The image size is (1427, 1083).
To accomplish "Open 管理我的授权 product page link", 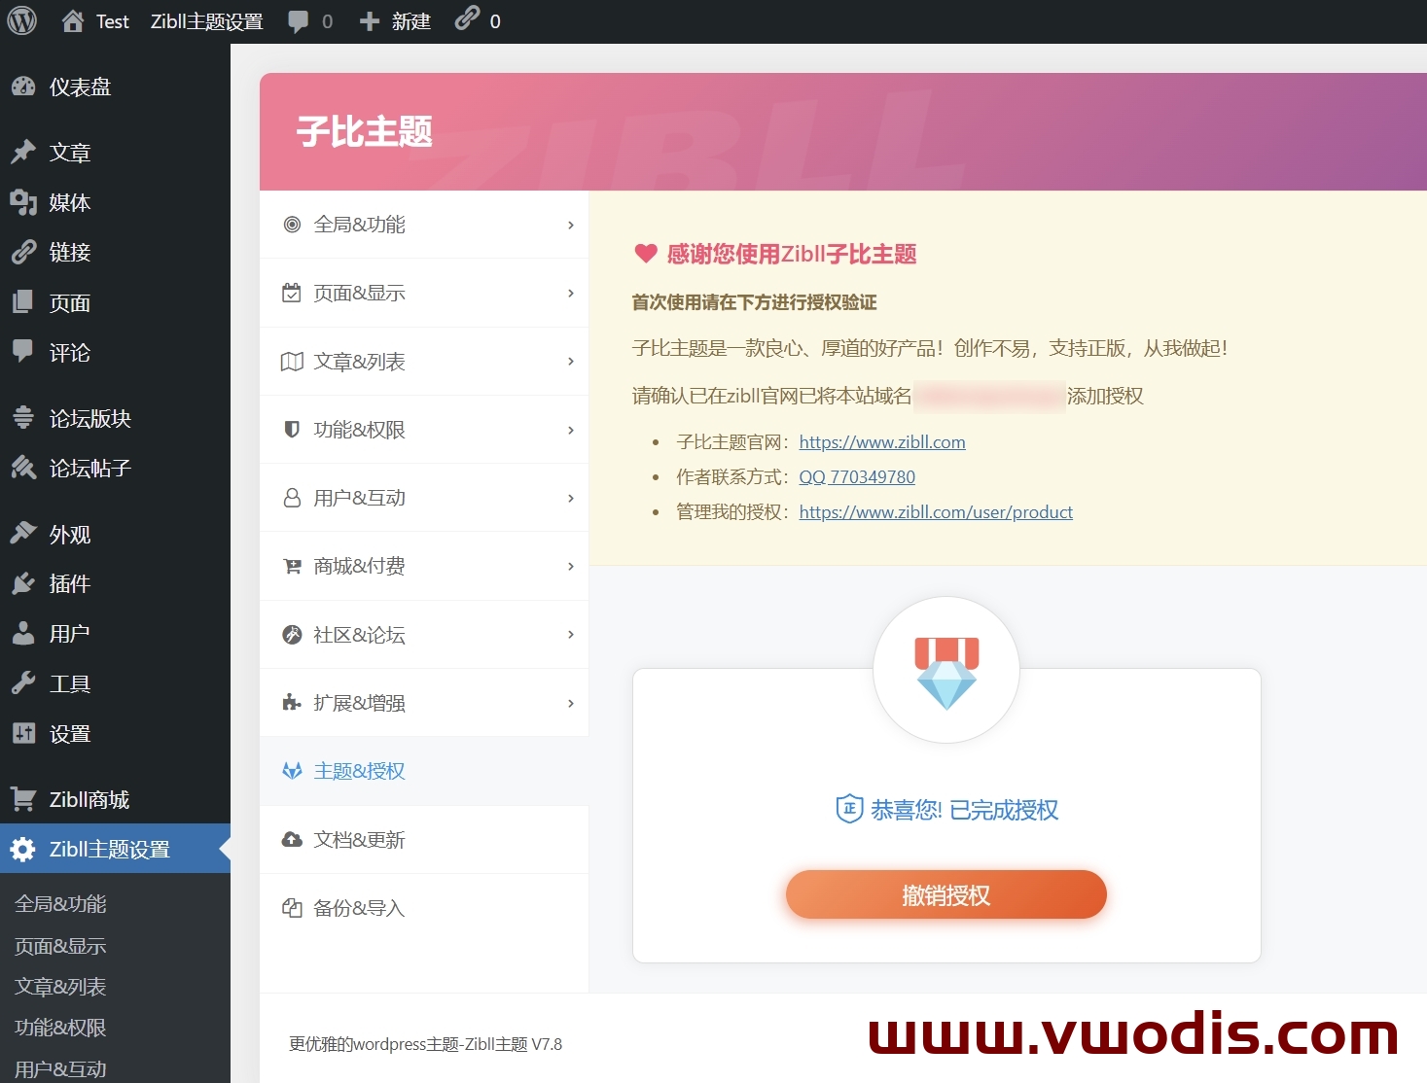I will [x=935, y=511].
